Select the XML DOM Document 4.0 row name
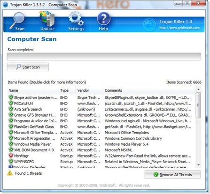 (x=34, y=150)
